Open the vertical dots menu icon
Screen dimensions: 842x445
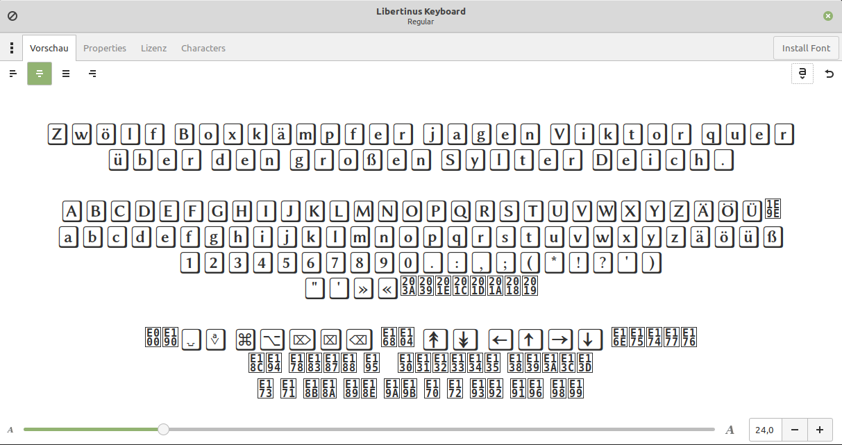click(11, 47)
